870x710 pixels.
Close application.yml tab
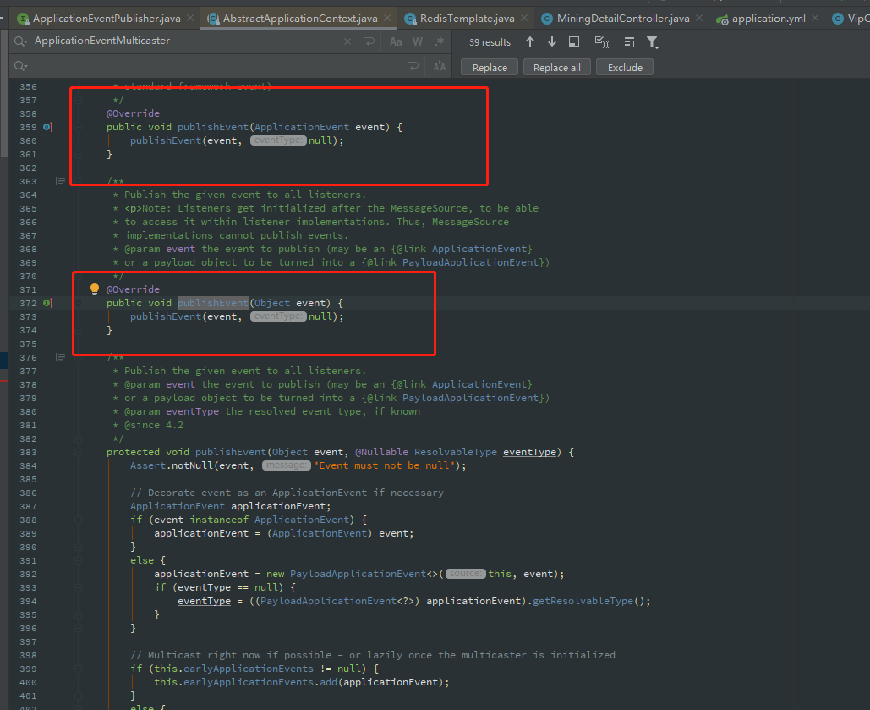click(x=815, y=19)
